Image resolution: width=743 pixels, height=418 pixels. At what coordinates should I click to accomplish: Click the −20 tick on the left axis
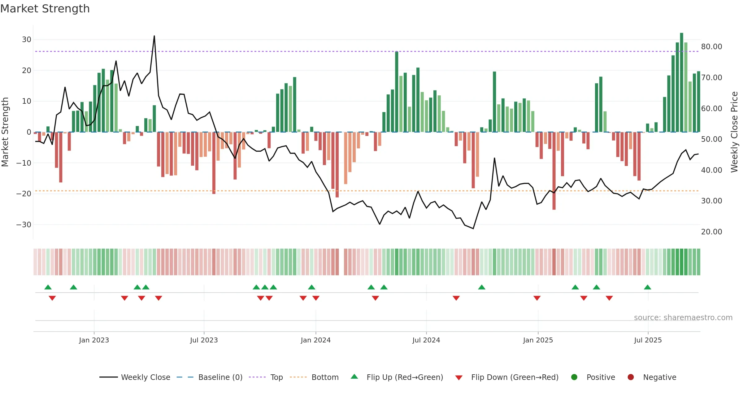pos(24,194)
